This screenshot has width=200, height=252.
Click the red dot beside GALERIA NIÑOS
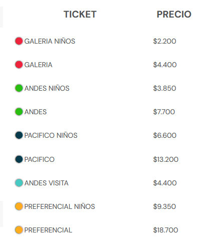(x=19, y=41)
